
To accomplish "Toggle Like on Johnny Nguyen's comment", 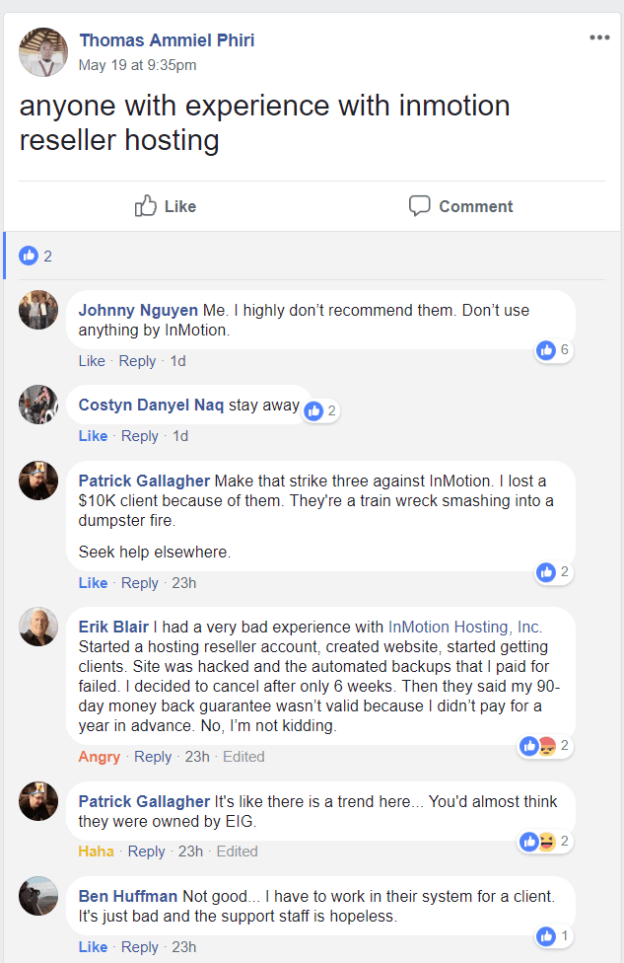I will [x=92, y=361].
